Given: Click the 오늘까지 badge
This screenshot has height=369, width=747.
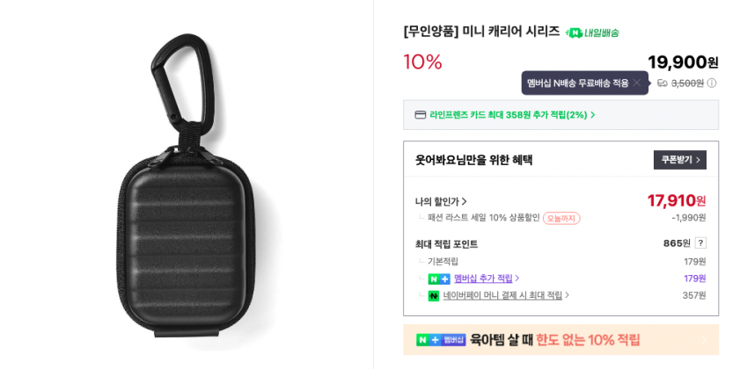Looking at the screenshot, I should pyautogui.click(x=561, y=218).
